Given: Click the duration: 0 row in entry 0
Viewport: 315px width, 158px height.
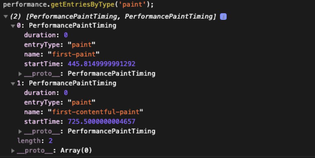Looking at the screenshot, I should click(46, 35).
